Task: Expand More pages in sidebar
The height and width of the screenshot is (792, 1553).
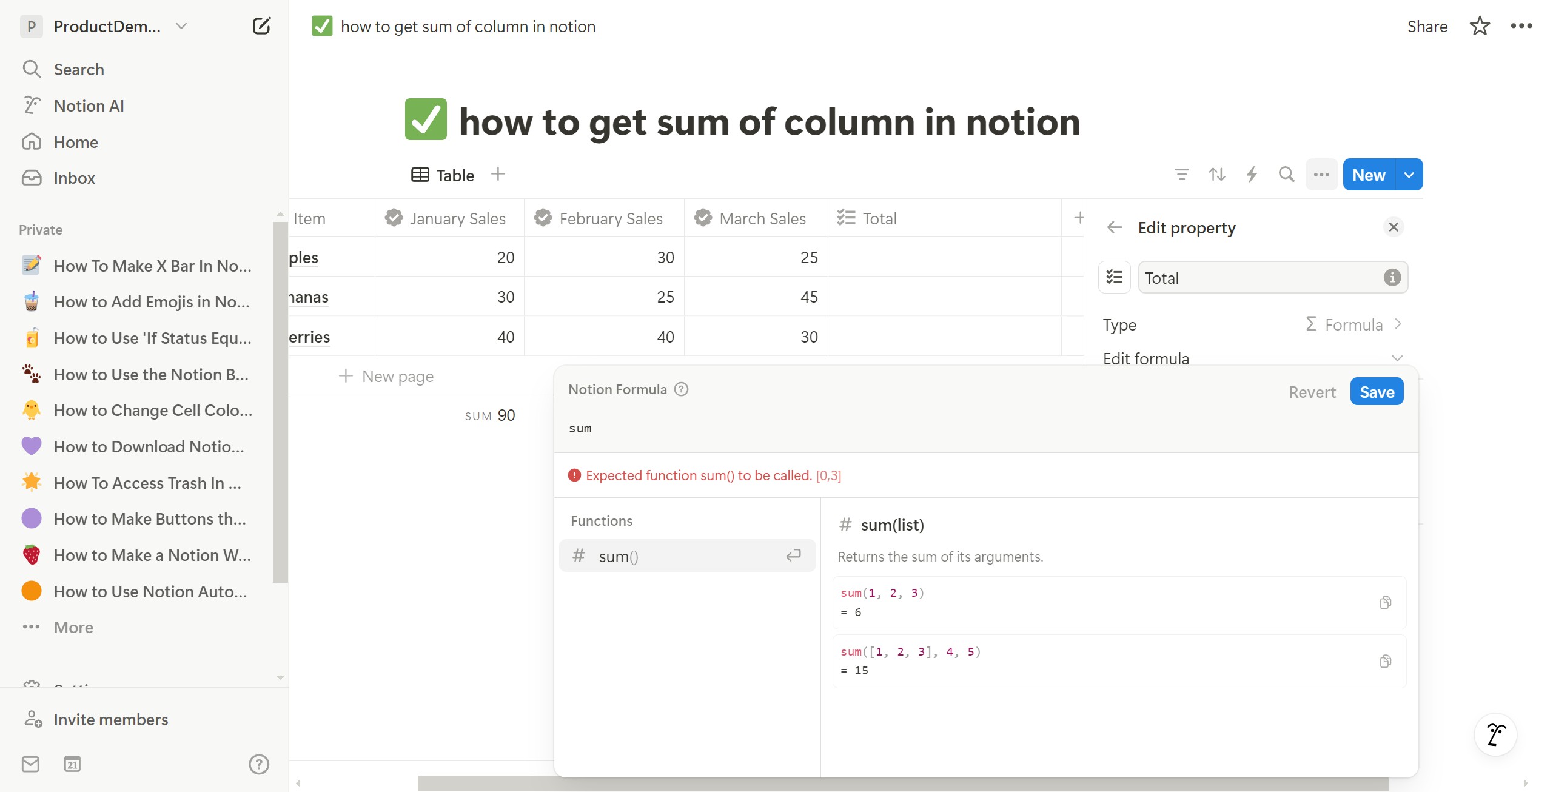Action: click(73, 627)
